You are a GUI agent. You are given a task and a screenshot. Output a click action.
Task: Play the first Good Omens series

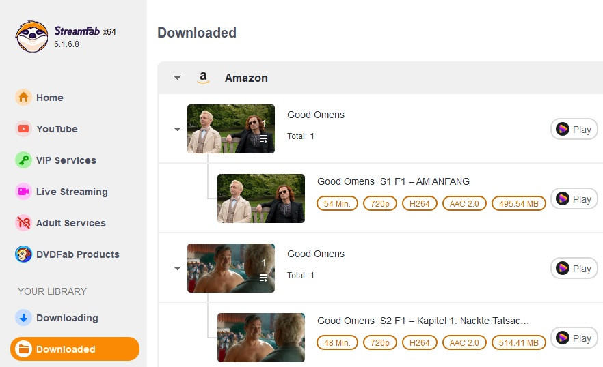pyautogui.click(x=574, y=130)
